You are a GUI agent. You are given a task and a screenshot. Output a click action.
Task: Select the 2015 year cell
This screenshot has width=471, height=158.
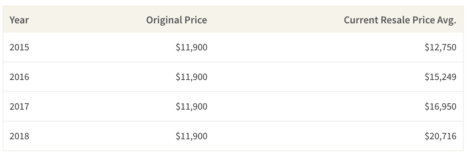pyautogui.click(x=19, y=47)
